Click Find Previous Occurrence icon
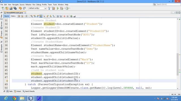181x101 pixels. tap(35, 16)
